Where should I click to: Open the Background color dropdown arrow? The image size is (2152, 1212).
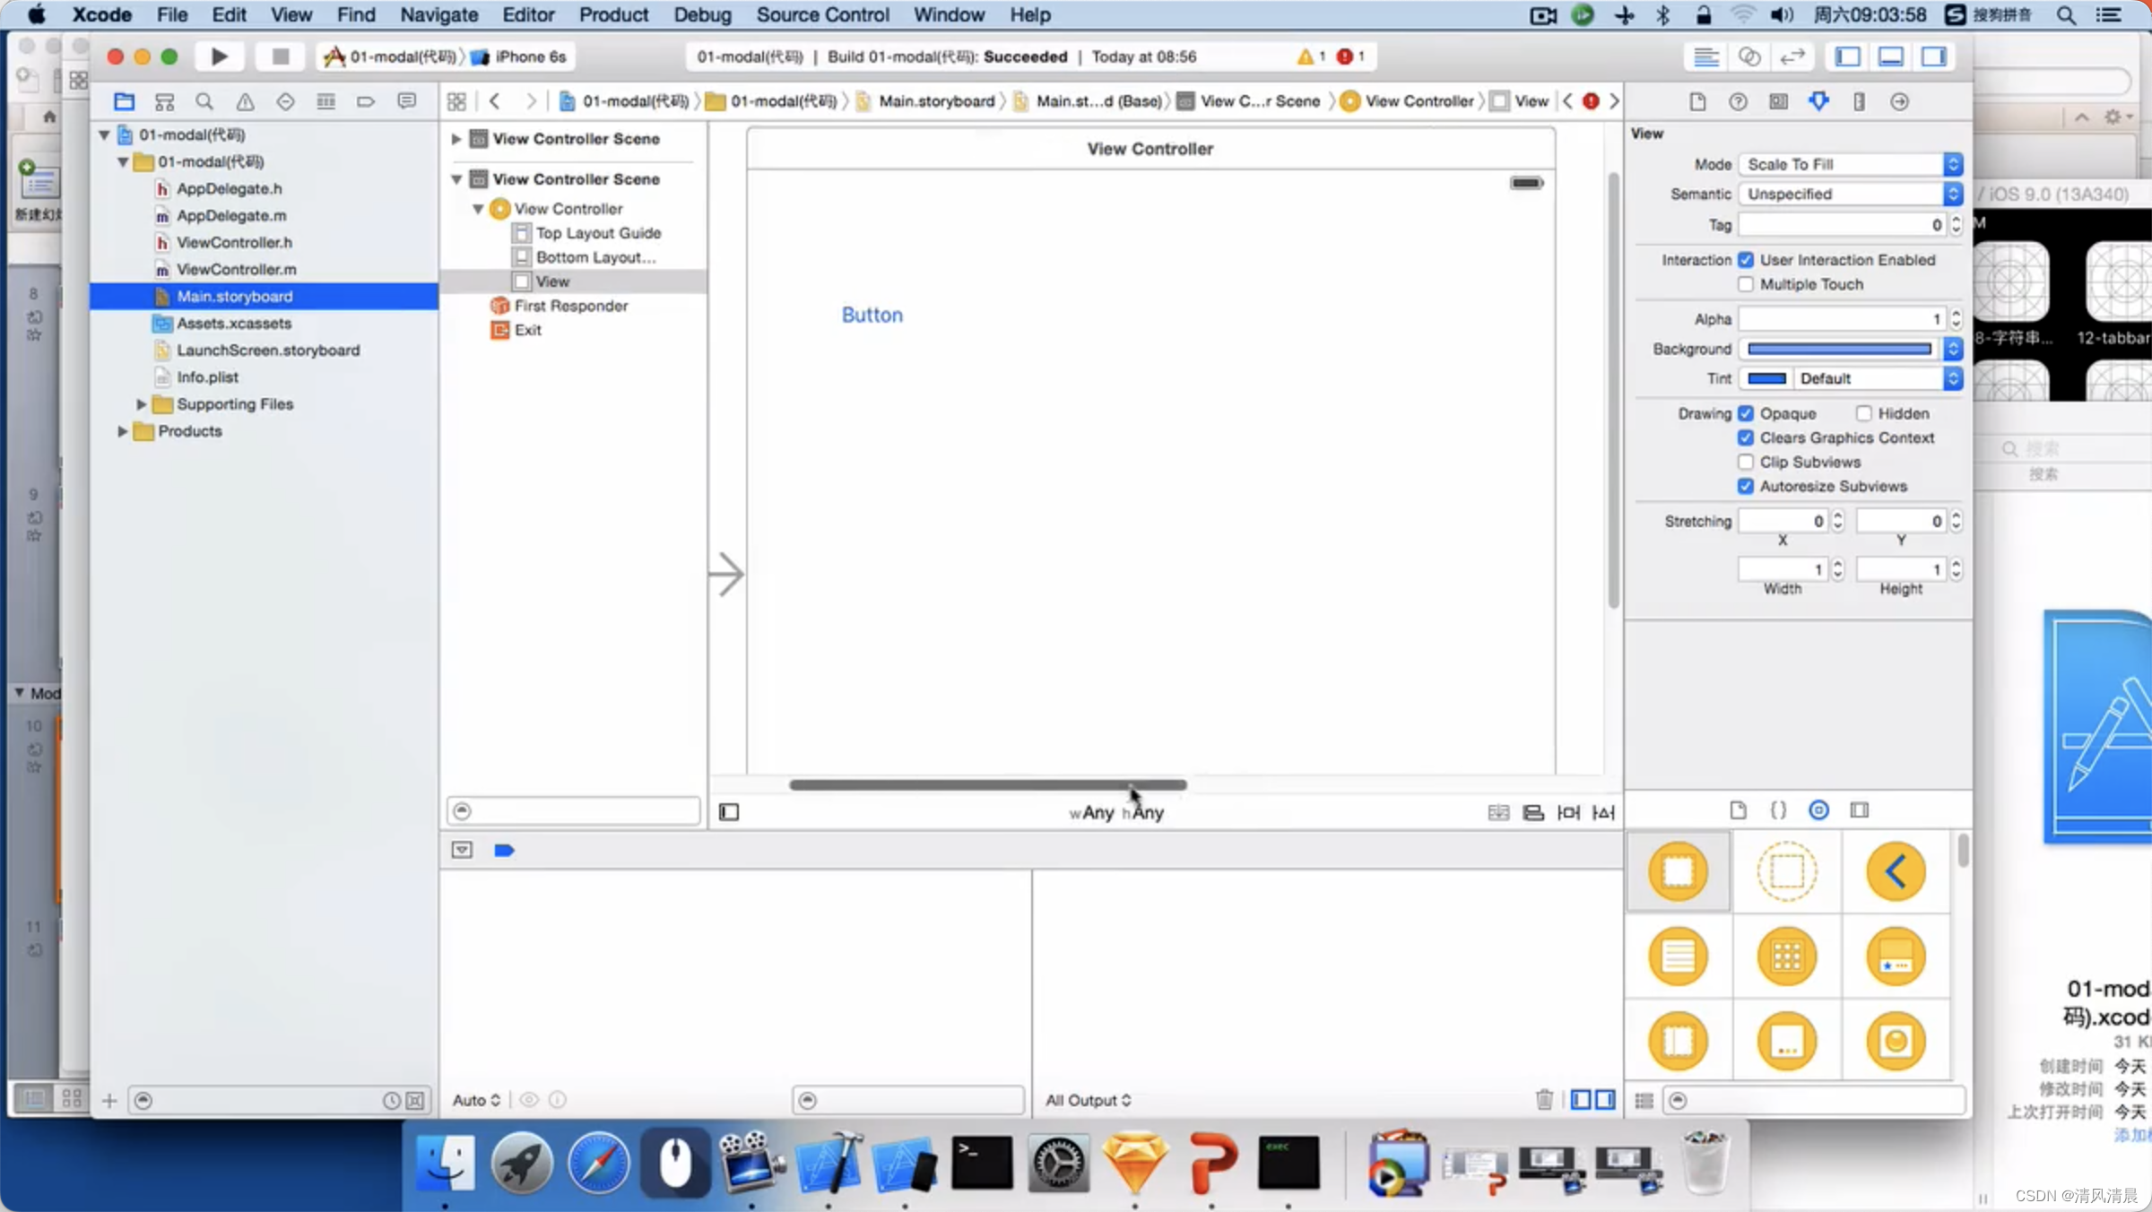click(x=1953, y=349)
